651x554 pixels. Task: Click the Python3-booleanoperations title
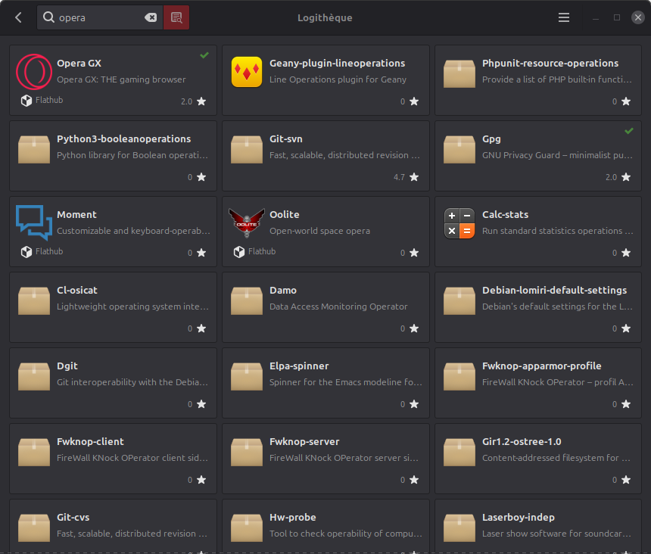pos(123,139)
